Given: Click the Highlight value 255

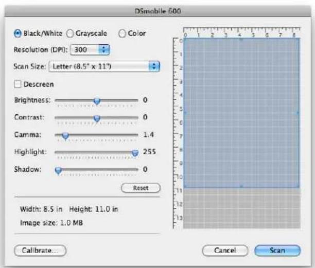Looking at the screenshot, I should [x=149, y=152].
